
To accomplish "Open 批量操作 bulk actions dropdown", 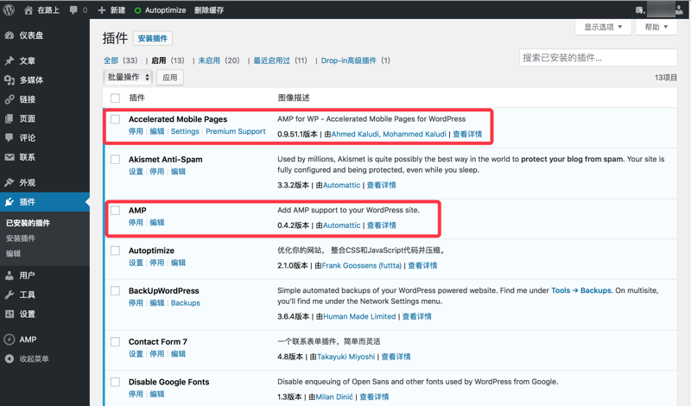I will [x=128, y=78].
